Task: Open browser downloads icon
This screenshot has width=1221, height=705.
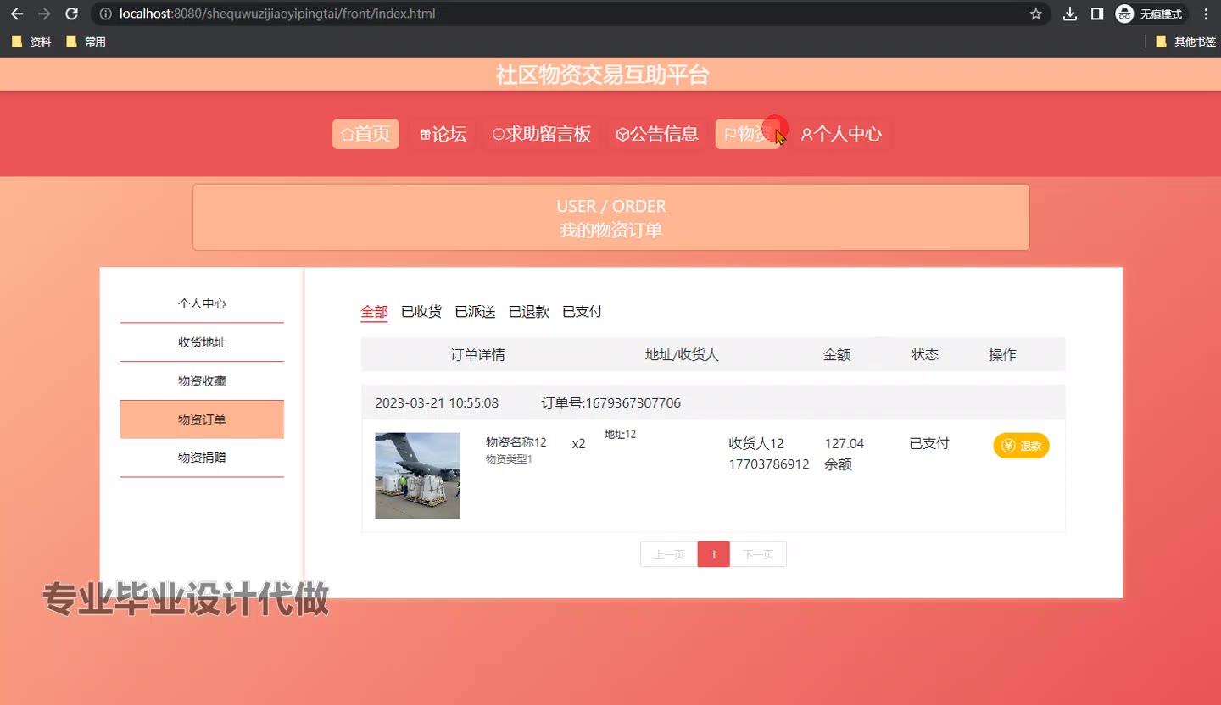Action: pyautogui.click(x=1070, y=14)
